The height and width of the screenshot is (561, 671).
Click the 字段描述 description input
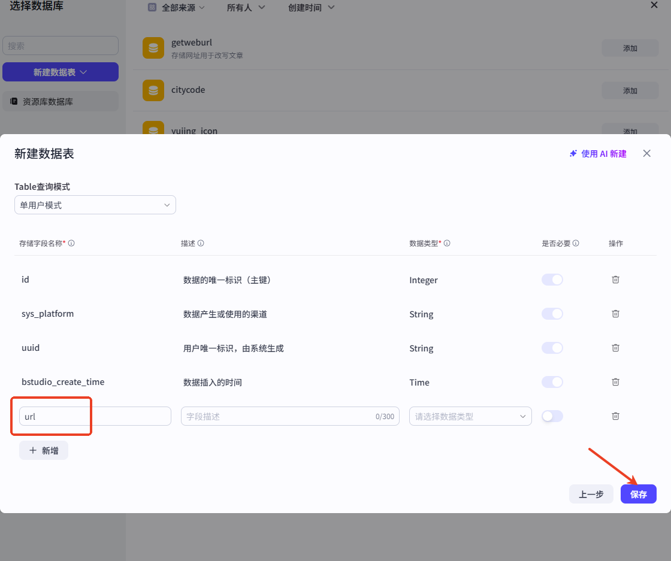[290, 416]
